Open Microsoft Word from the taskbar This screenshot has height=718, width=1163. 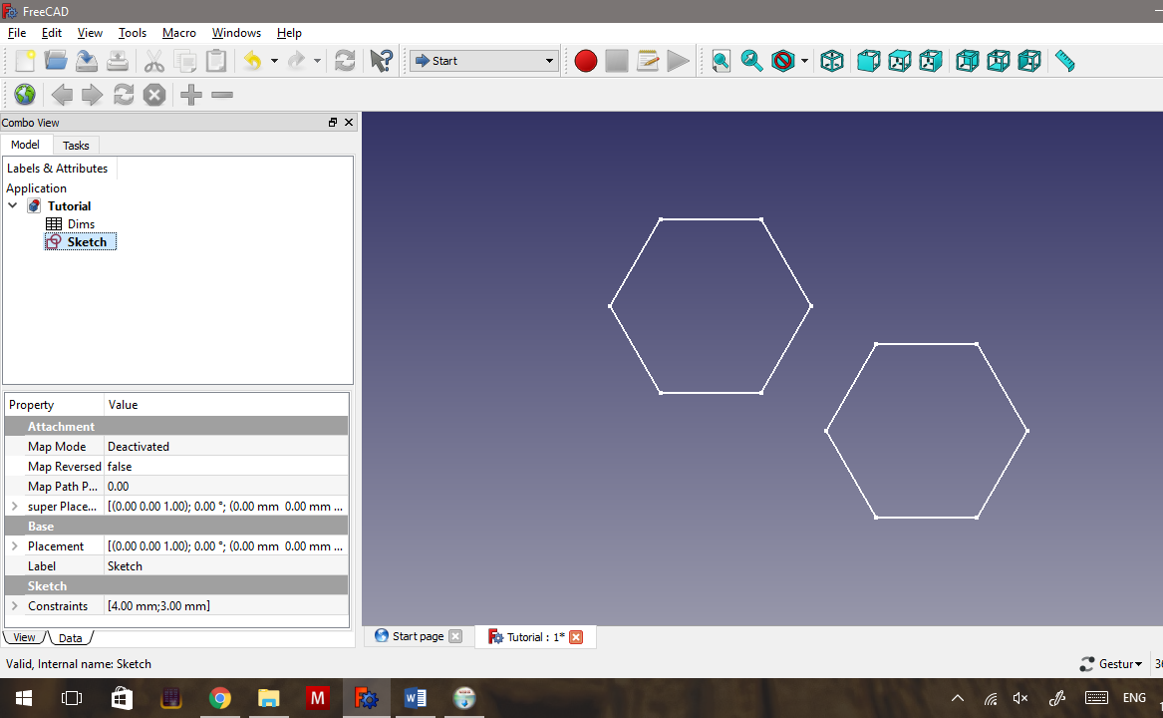[416, 697]
